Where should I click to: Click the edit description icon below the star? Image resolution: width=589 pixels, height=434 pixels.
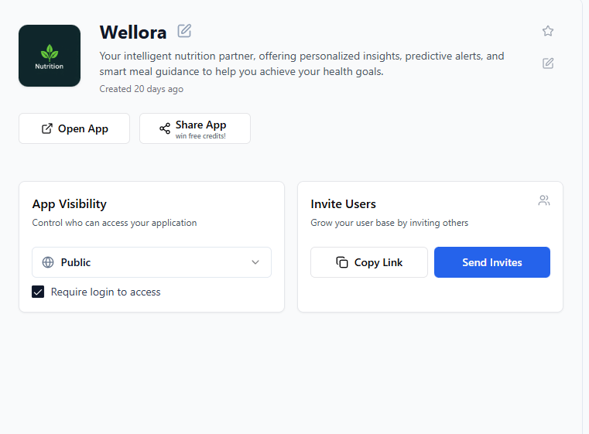click(x=548, y=63)
